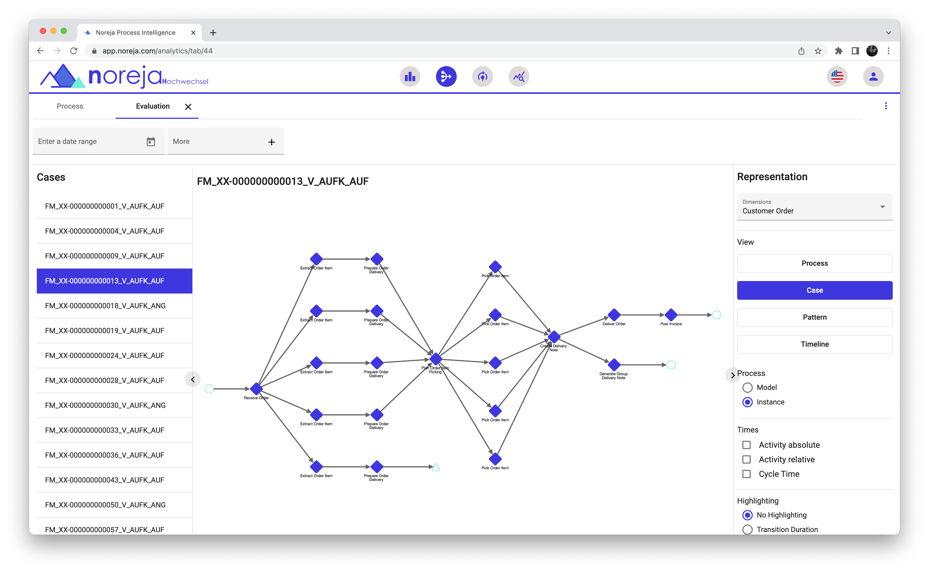The height and width of the screenshot is (573, 929).
Task: Switch to the Process tab
Action: click(70, 107)
